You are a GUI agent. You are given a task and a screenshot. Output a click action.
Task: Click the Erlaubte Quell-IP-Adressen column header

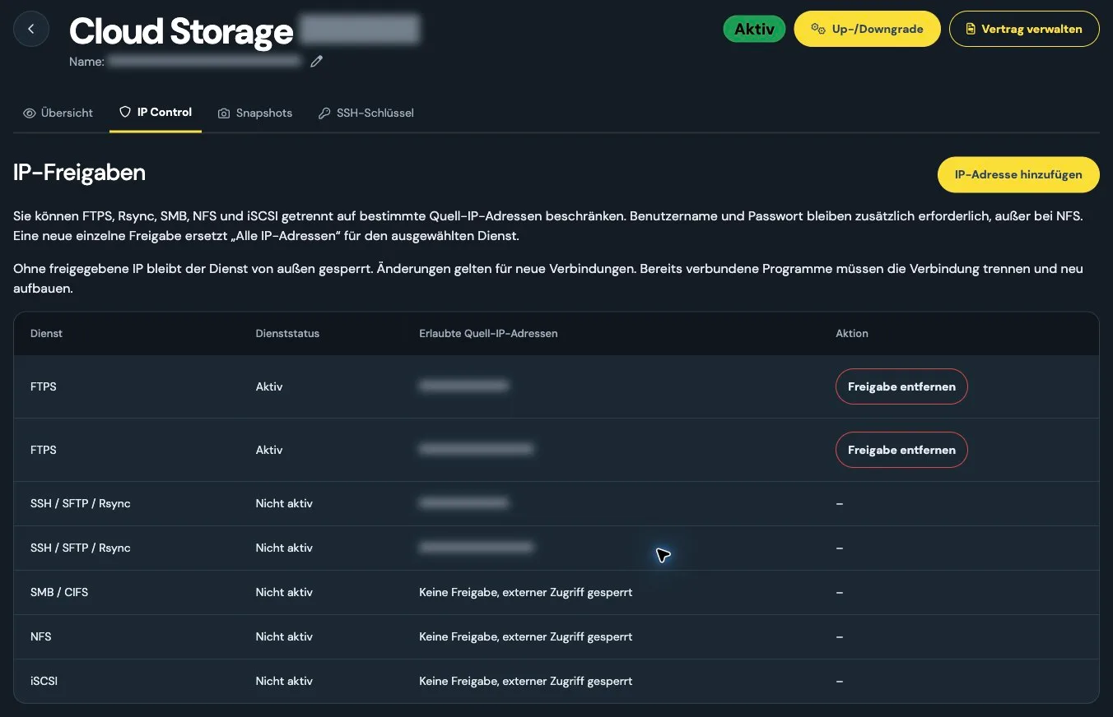tap(488, 333)
